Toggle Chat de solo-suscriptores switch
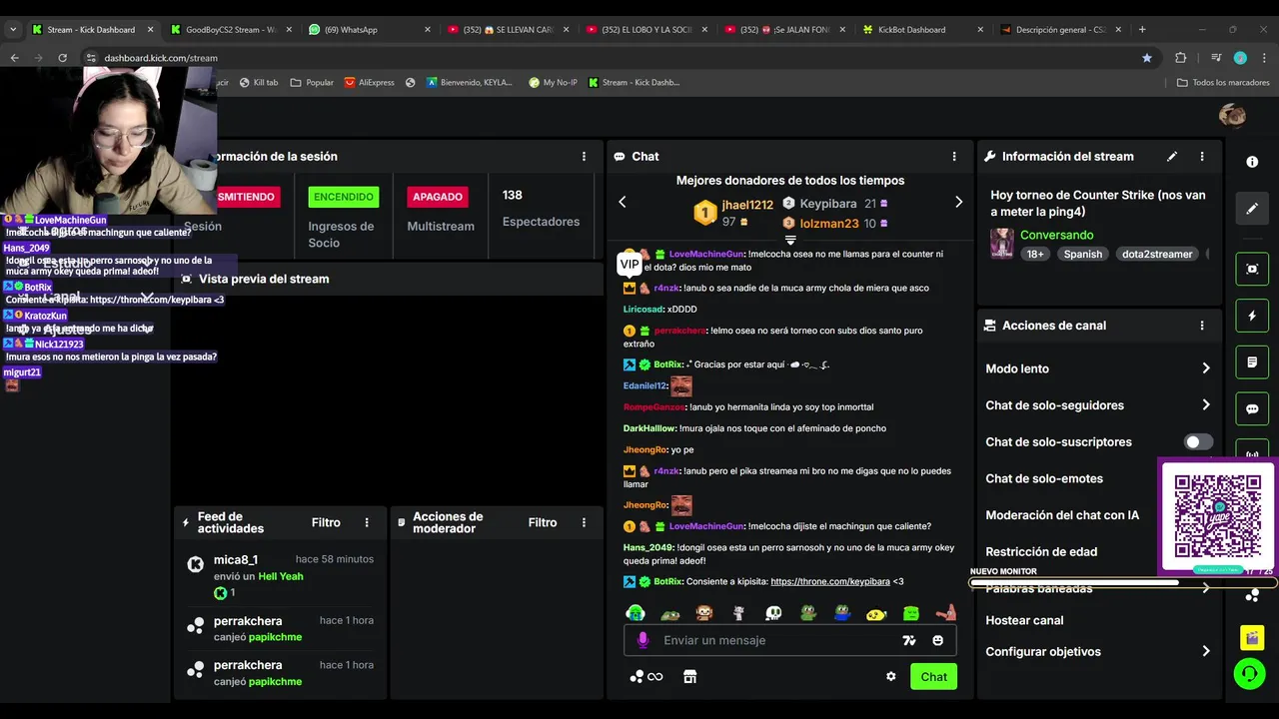 [1198, 441]
